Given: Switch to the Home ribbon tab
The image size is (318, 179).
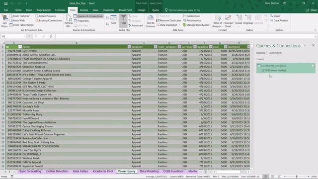Looking at the screenshot, I should tap(18, 10).
